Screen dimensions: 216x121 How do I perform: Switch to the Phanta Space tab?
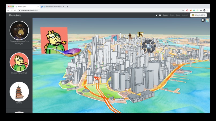(27, 7)
